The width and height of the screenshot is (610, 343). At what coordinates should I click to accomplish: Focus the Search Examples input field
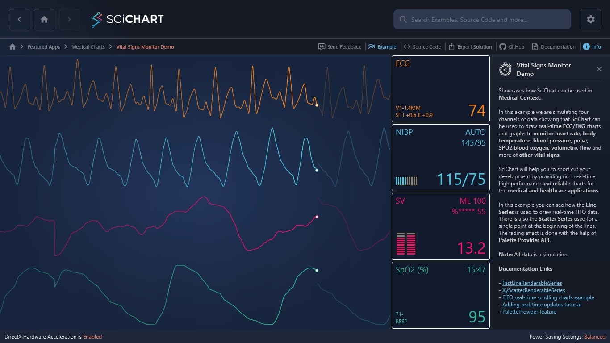click(482, 20)
